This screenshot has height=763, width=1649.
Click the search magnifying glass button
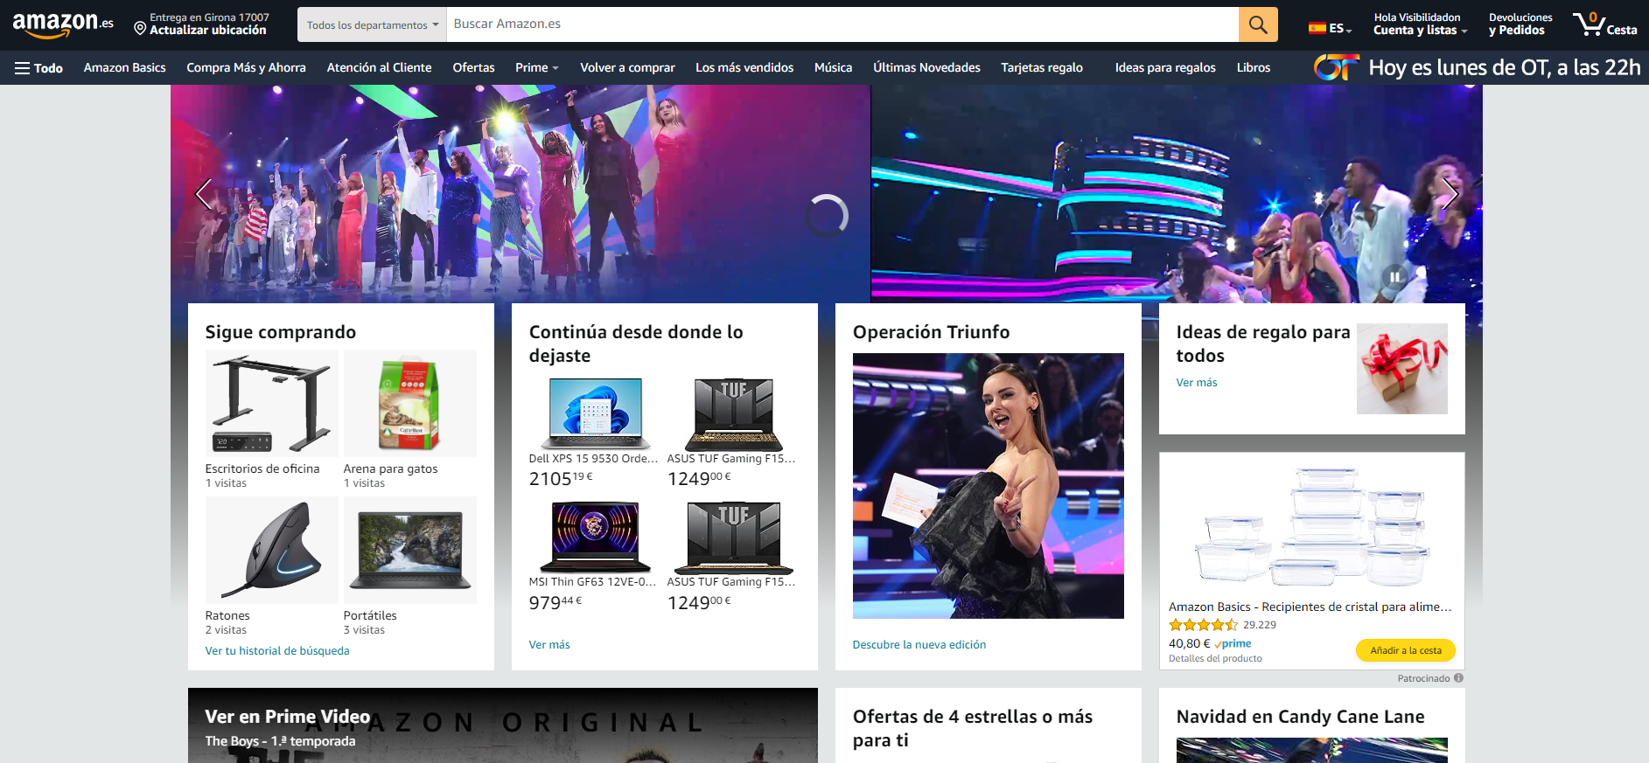pos(1257,24)
